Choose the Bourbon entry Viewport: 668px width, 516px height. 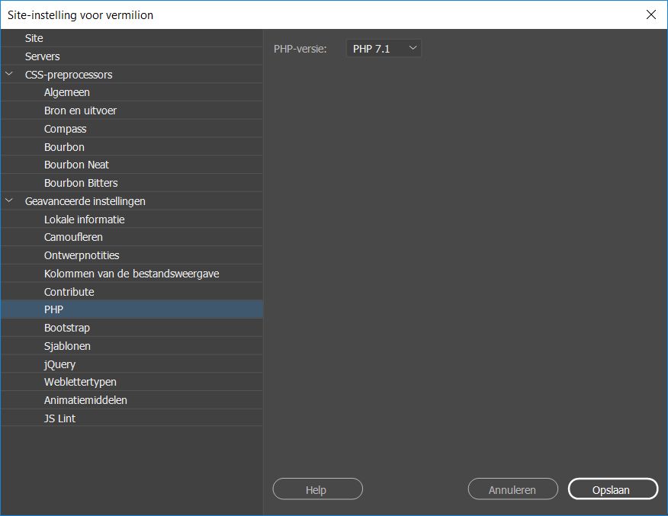132,147
